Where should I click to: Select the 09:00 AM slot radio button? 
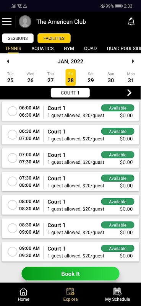point(13,252)
